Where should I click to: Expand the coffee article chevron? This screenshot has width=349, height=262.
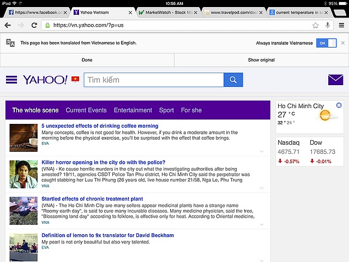coord(262,152)
